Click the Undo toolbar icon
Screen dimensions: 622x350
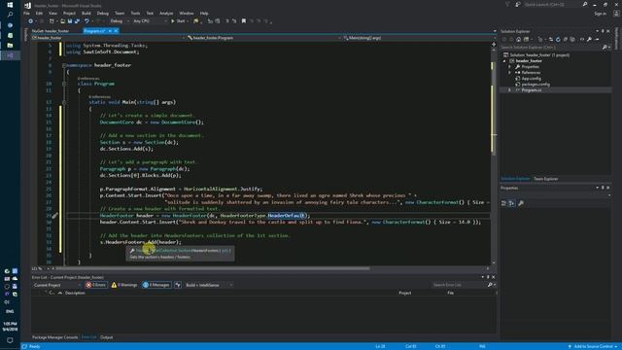(x=86, y=21)
